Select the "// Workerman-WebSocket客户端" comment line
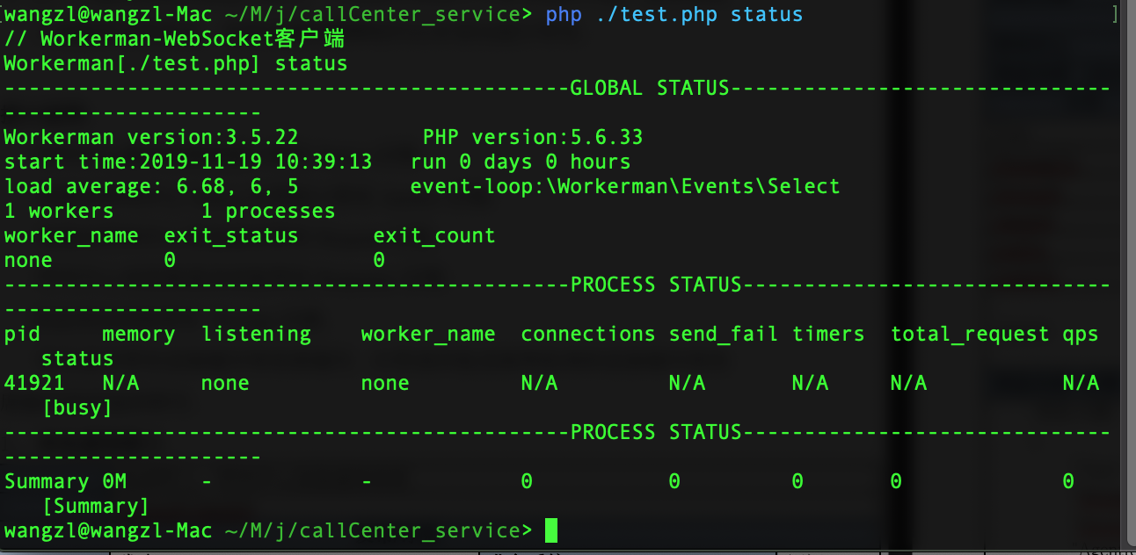The image size is (1136, 555). [174, 39]
